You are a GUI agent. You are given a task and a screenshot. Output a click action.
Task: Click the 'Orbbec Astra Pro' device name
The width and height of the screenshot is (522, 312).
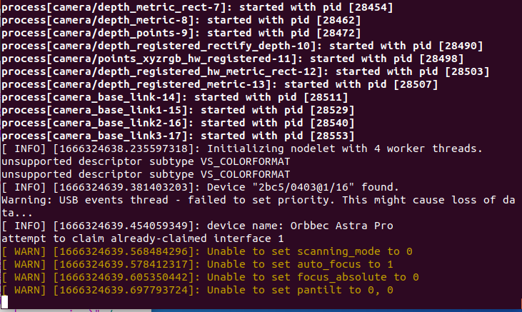[x=341, y=226]
